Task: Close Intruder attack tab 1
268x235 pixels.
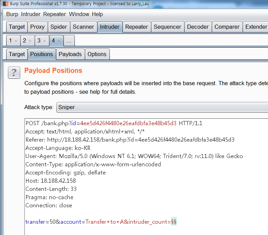Action: coord(16,41)
